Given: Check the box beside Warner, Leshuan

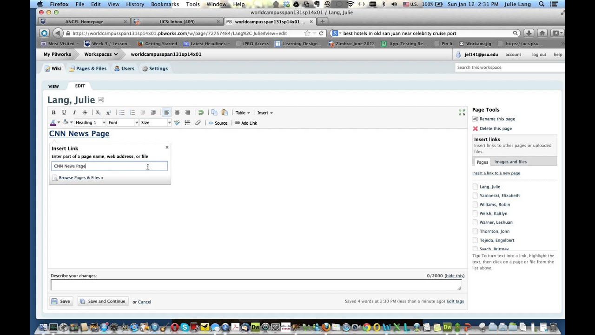Looking at the screenshot, I should [x=475, y=222].
